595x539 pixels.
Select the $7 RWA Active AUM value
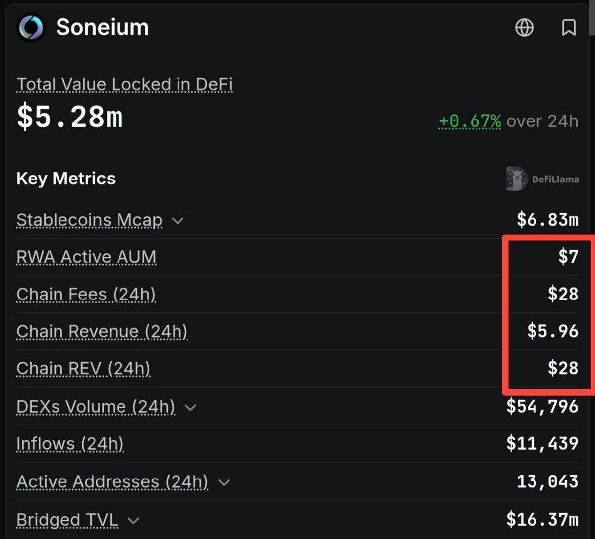568,256
